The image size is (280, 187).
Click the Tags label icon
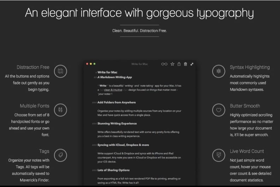[60, 155]
